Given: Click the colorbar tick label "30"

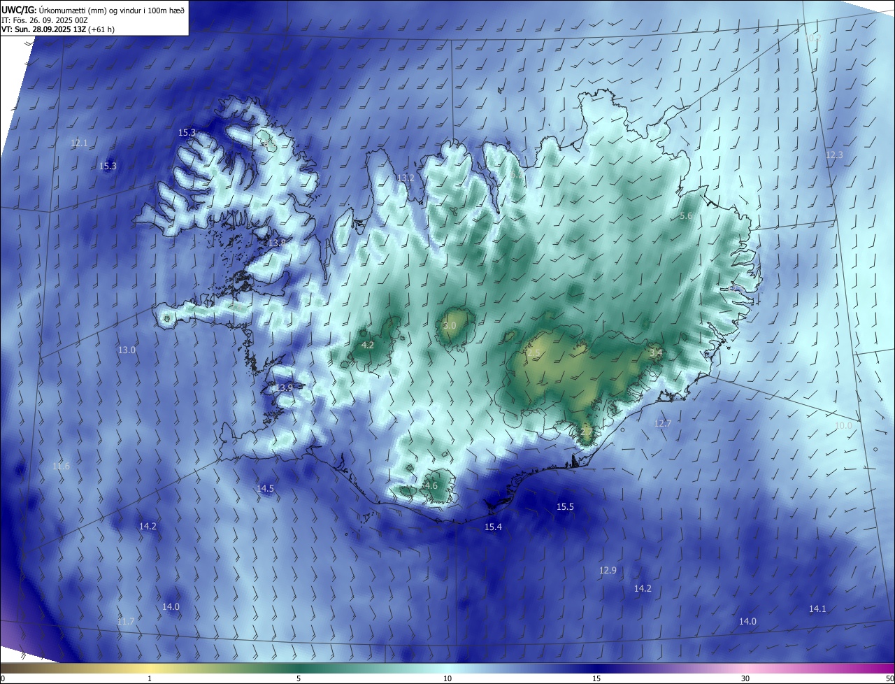Looking at the screenshot, I should pyautogui.click(x=745, y=678).
